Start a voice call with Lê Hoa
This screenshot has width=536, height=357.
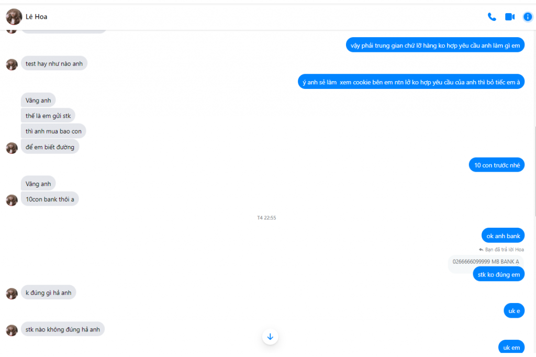[x=492, y=17]
